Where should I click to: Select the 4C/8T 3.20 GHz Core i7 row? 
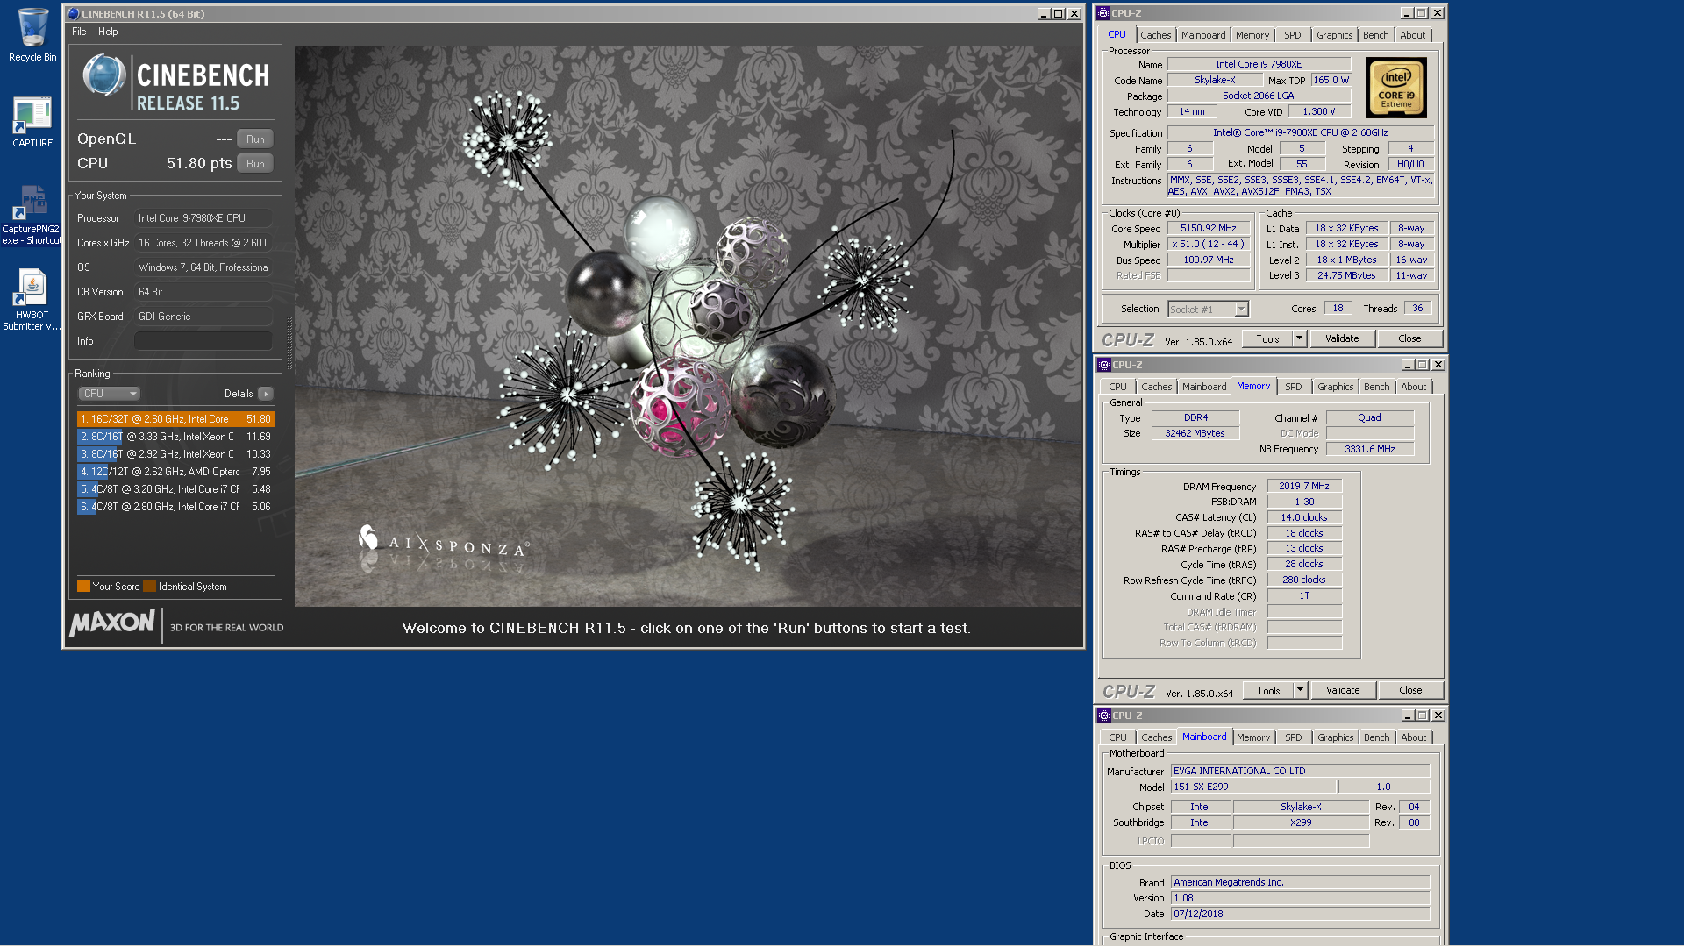click(x=175, y=489)
